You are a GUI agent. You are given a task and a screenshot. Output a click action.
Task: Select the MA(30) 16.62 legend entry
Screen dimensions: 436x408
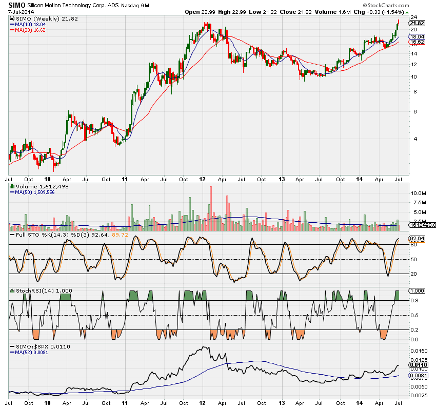30,30
